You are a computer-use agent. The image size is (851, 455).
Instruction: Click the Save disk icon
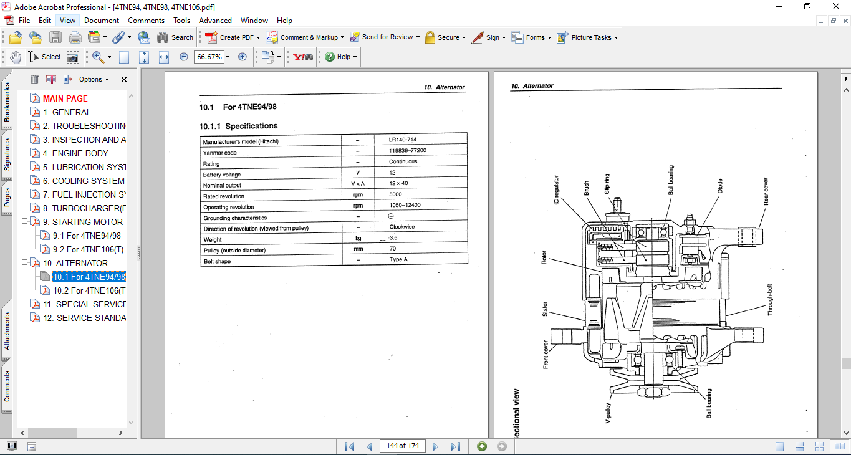click(55, 37)
